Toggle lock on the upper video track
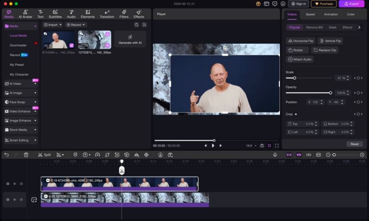 click(8, 184)
